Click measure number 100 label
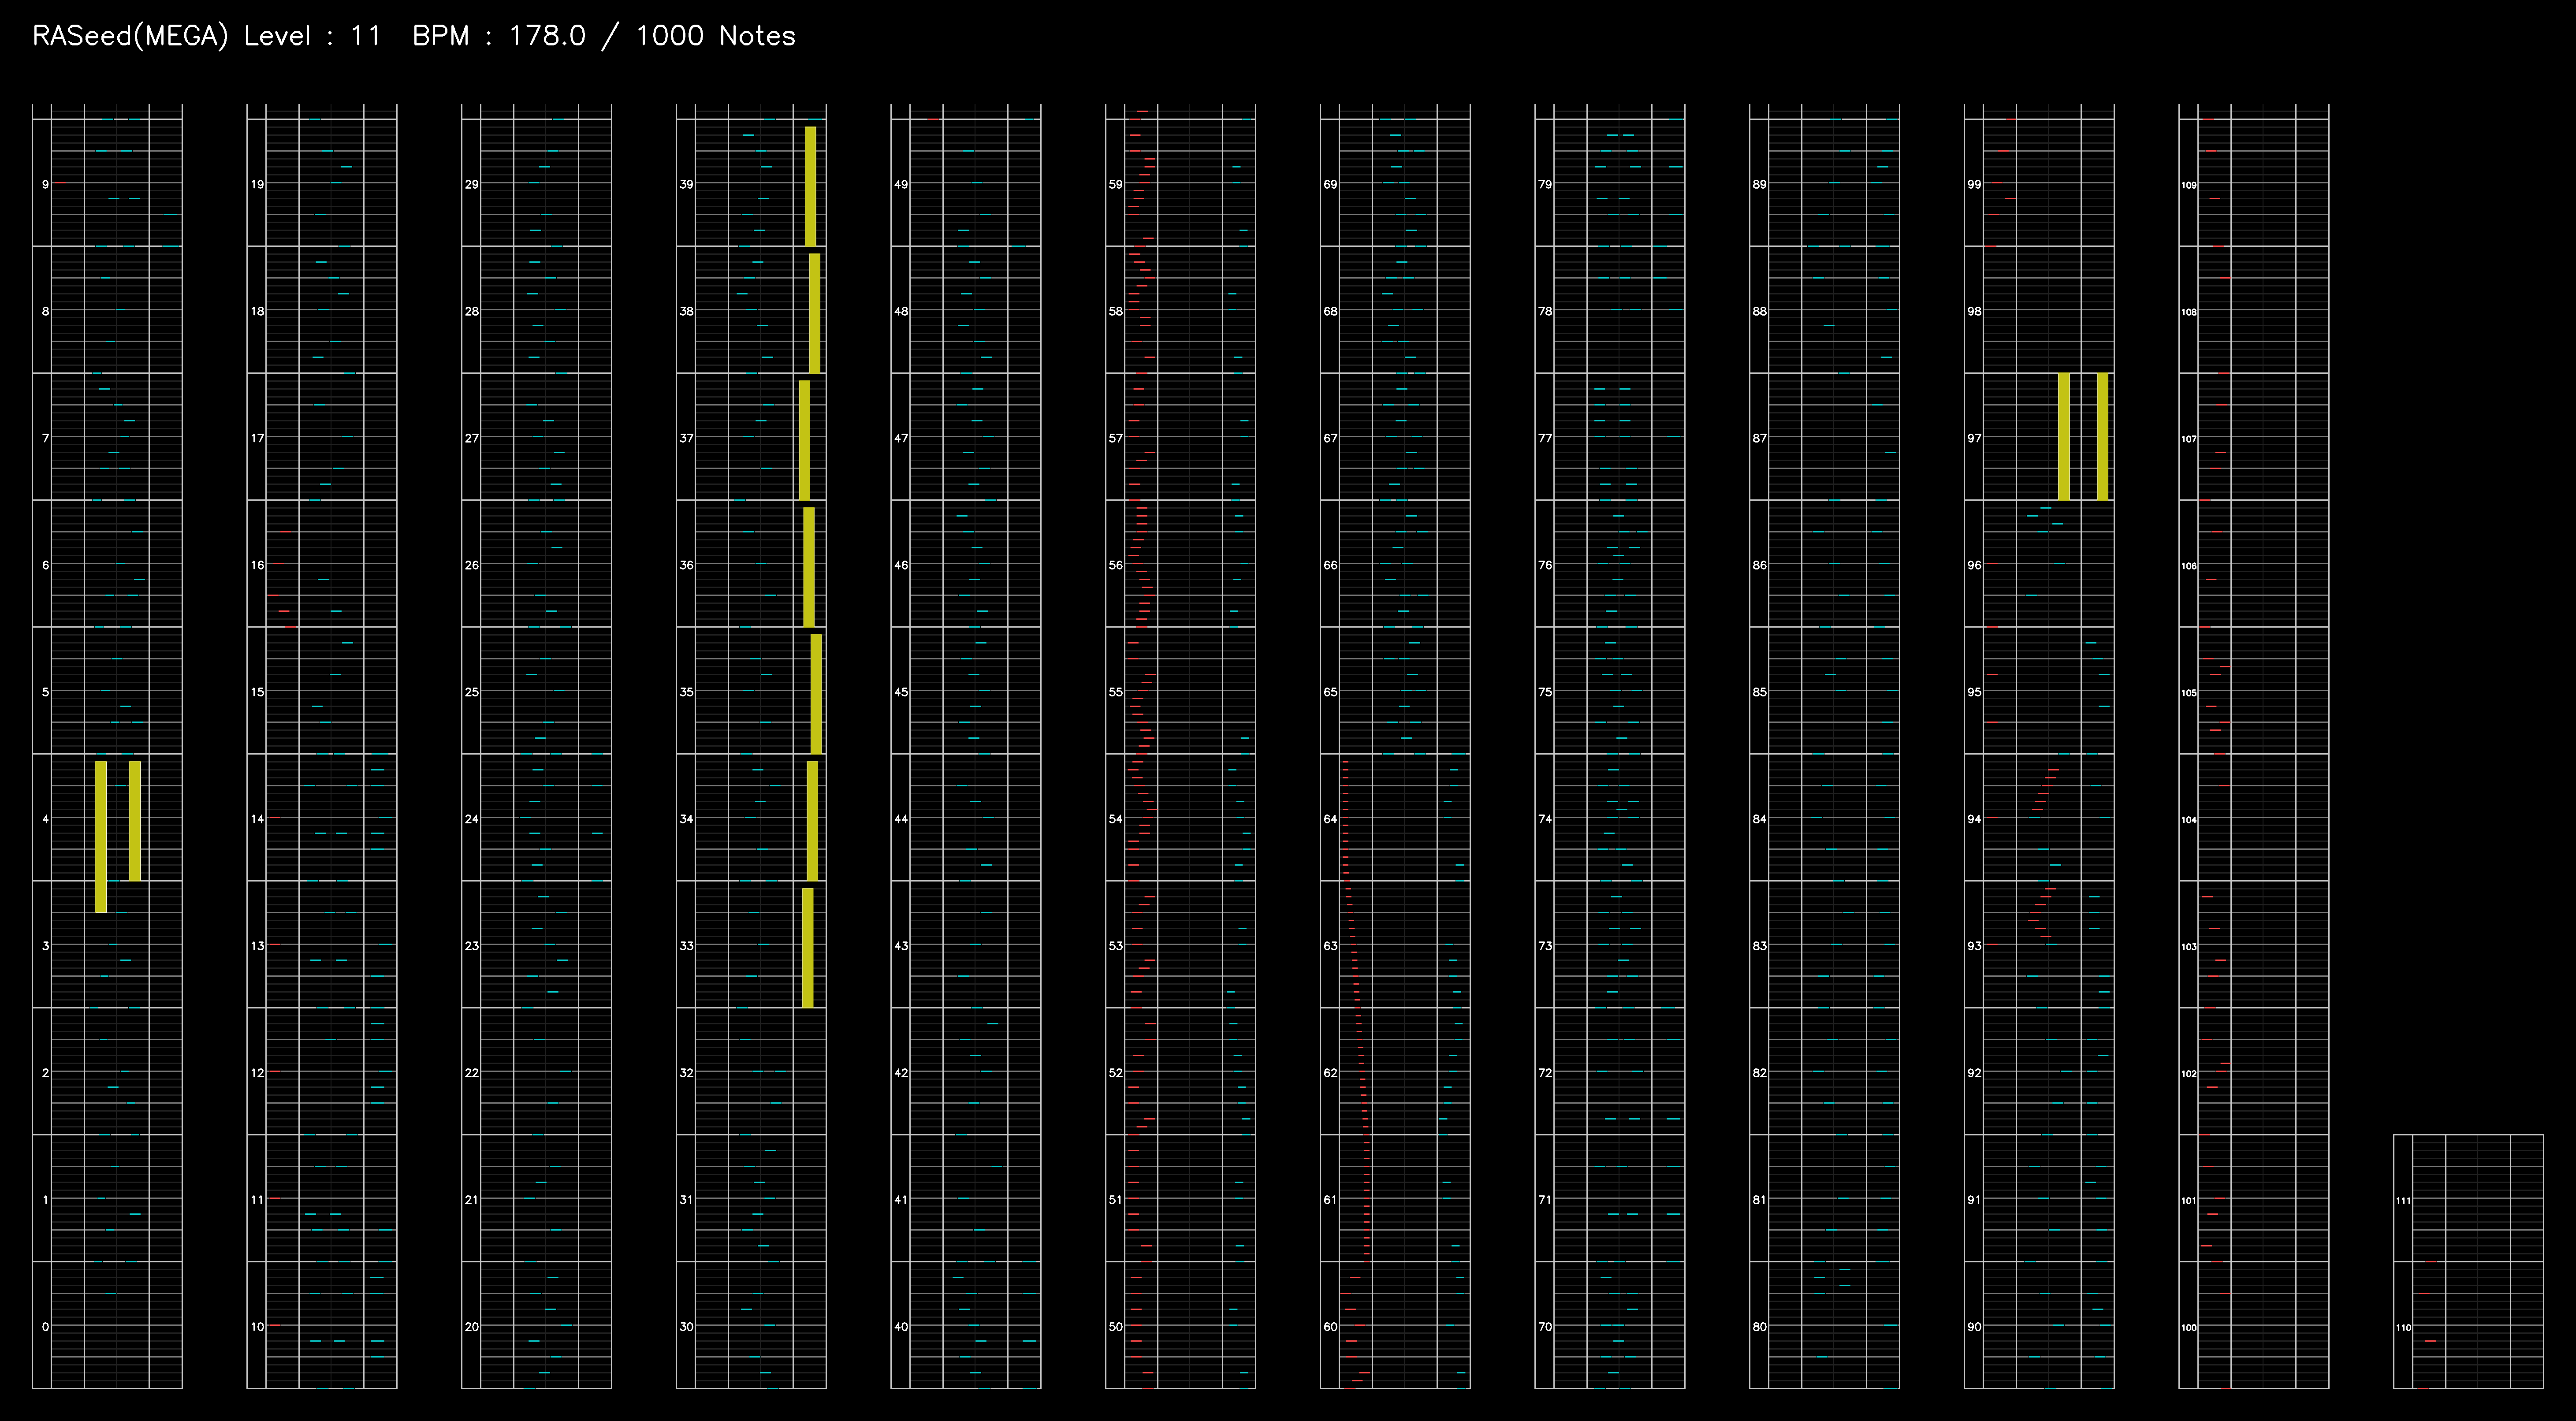Screen dimensions: 2576x1421 2189,1328
